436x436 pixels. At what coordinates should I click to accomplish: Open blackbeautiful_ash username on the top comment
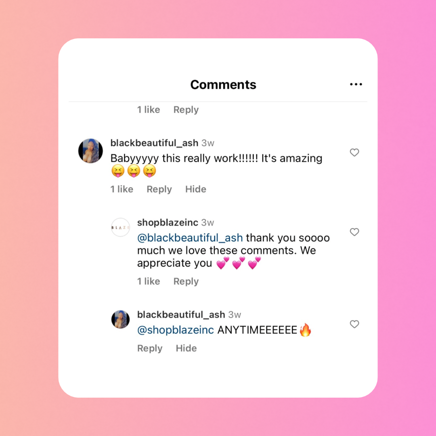point(154,143)
